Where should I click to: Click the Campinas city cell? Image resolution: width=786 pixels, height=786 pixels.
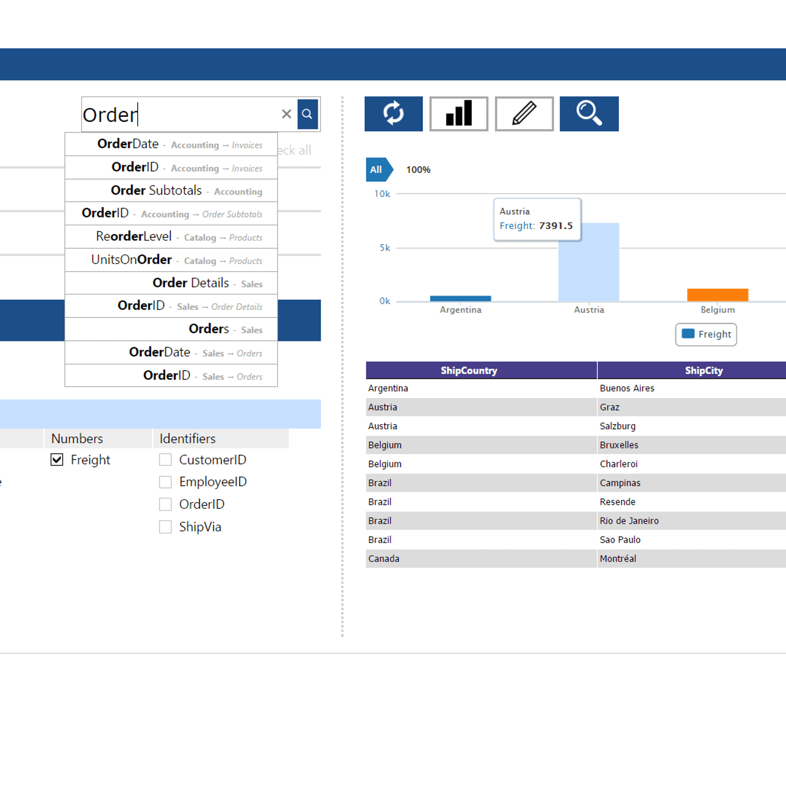tap(692, 483)
